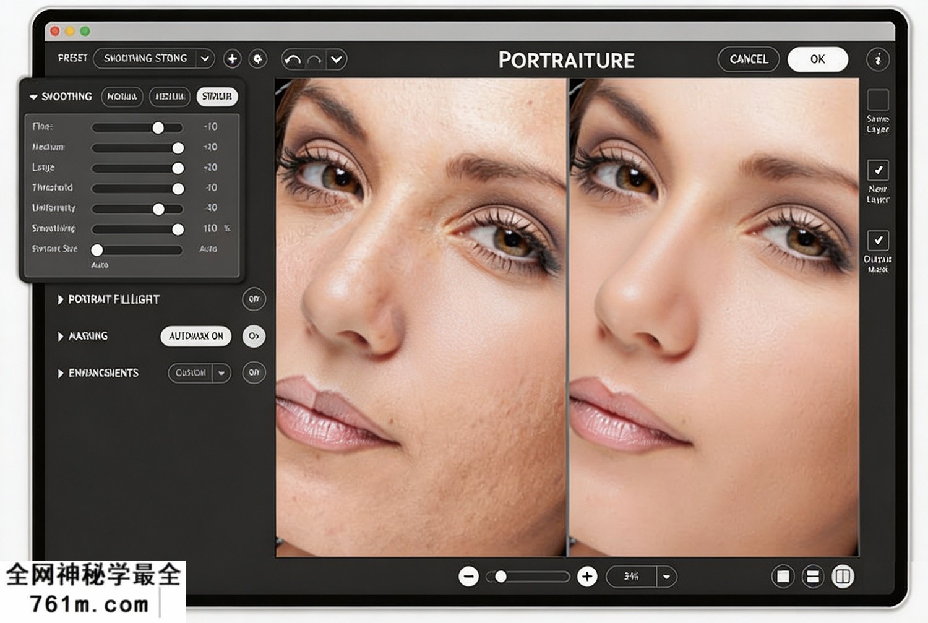This screenshot has height=623, width=928.
Task: Adjust the Portrait Size slider
Action: (137, 250)
